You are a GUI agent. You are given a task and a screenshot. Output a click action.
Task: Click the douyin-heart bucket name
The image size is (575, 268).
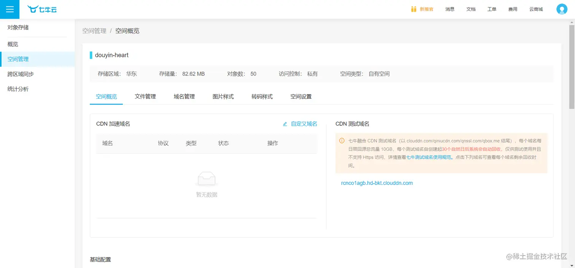(112, 55)
